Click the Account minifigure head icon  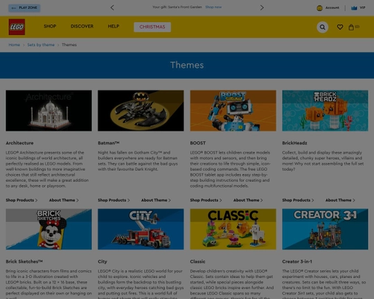click(x=319, y=8)
